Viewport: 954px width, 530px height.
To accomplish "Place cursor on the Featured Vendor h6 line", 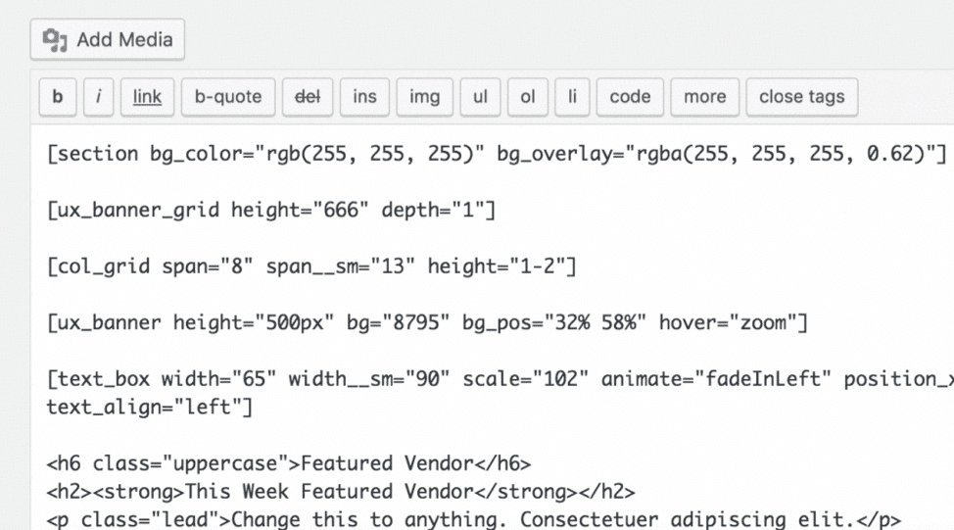I will tap(288, 463).
